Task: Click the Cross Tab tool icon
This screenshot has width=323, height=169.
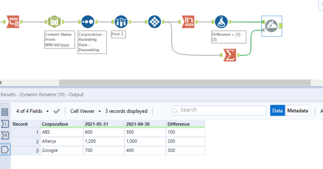Action: pos(154,22)
